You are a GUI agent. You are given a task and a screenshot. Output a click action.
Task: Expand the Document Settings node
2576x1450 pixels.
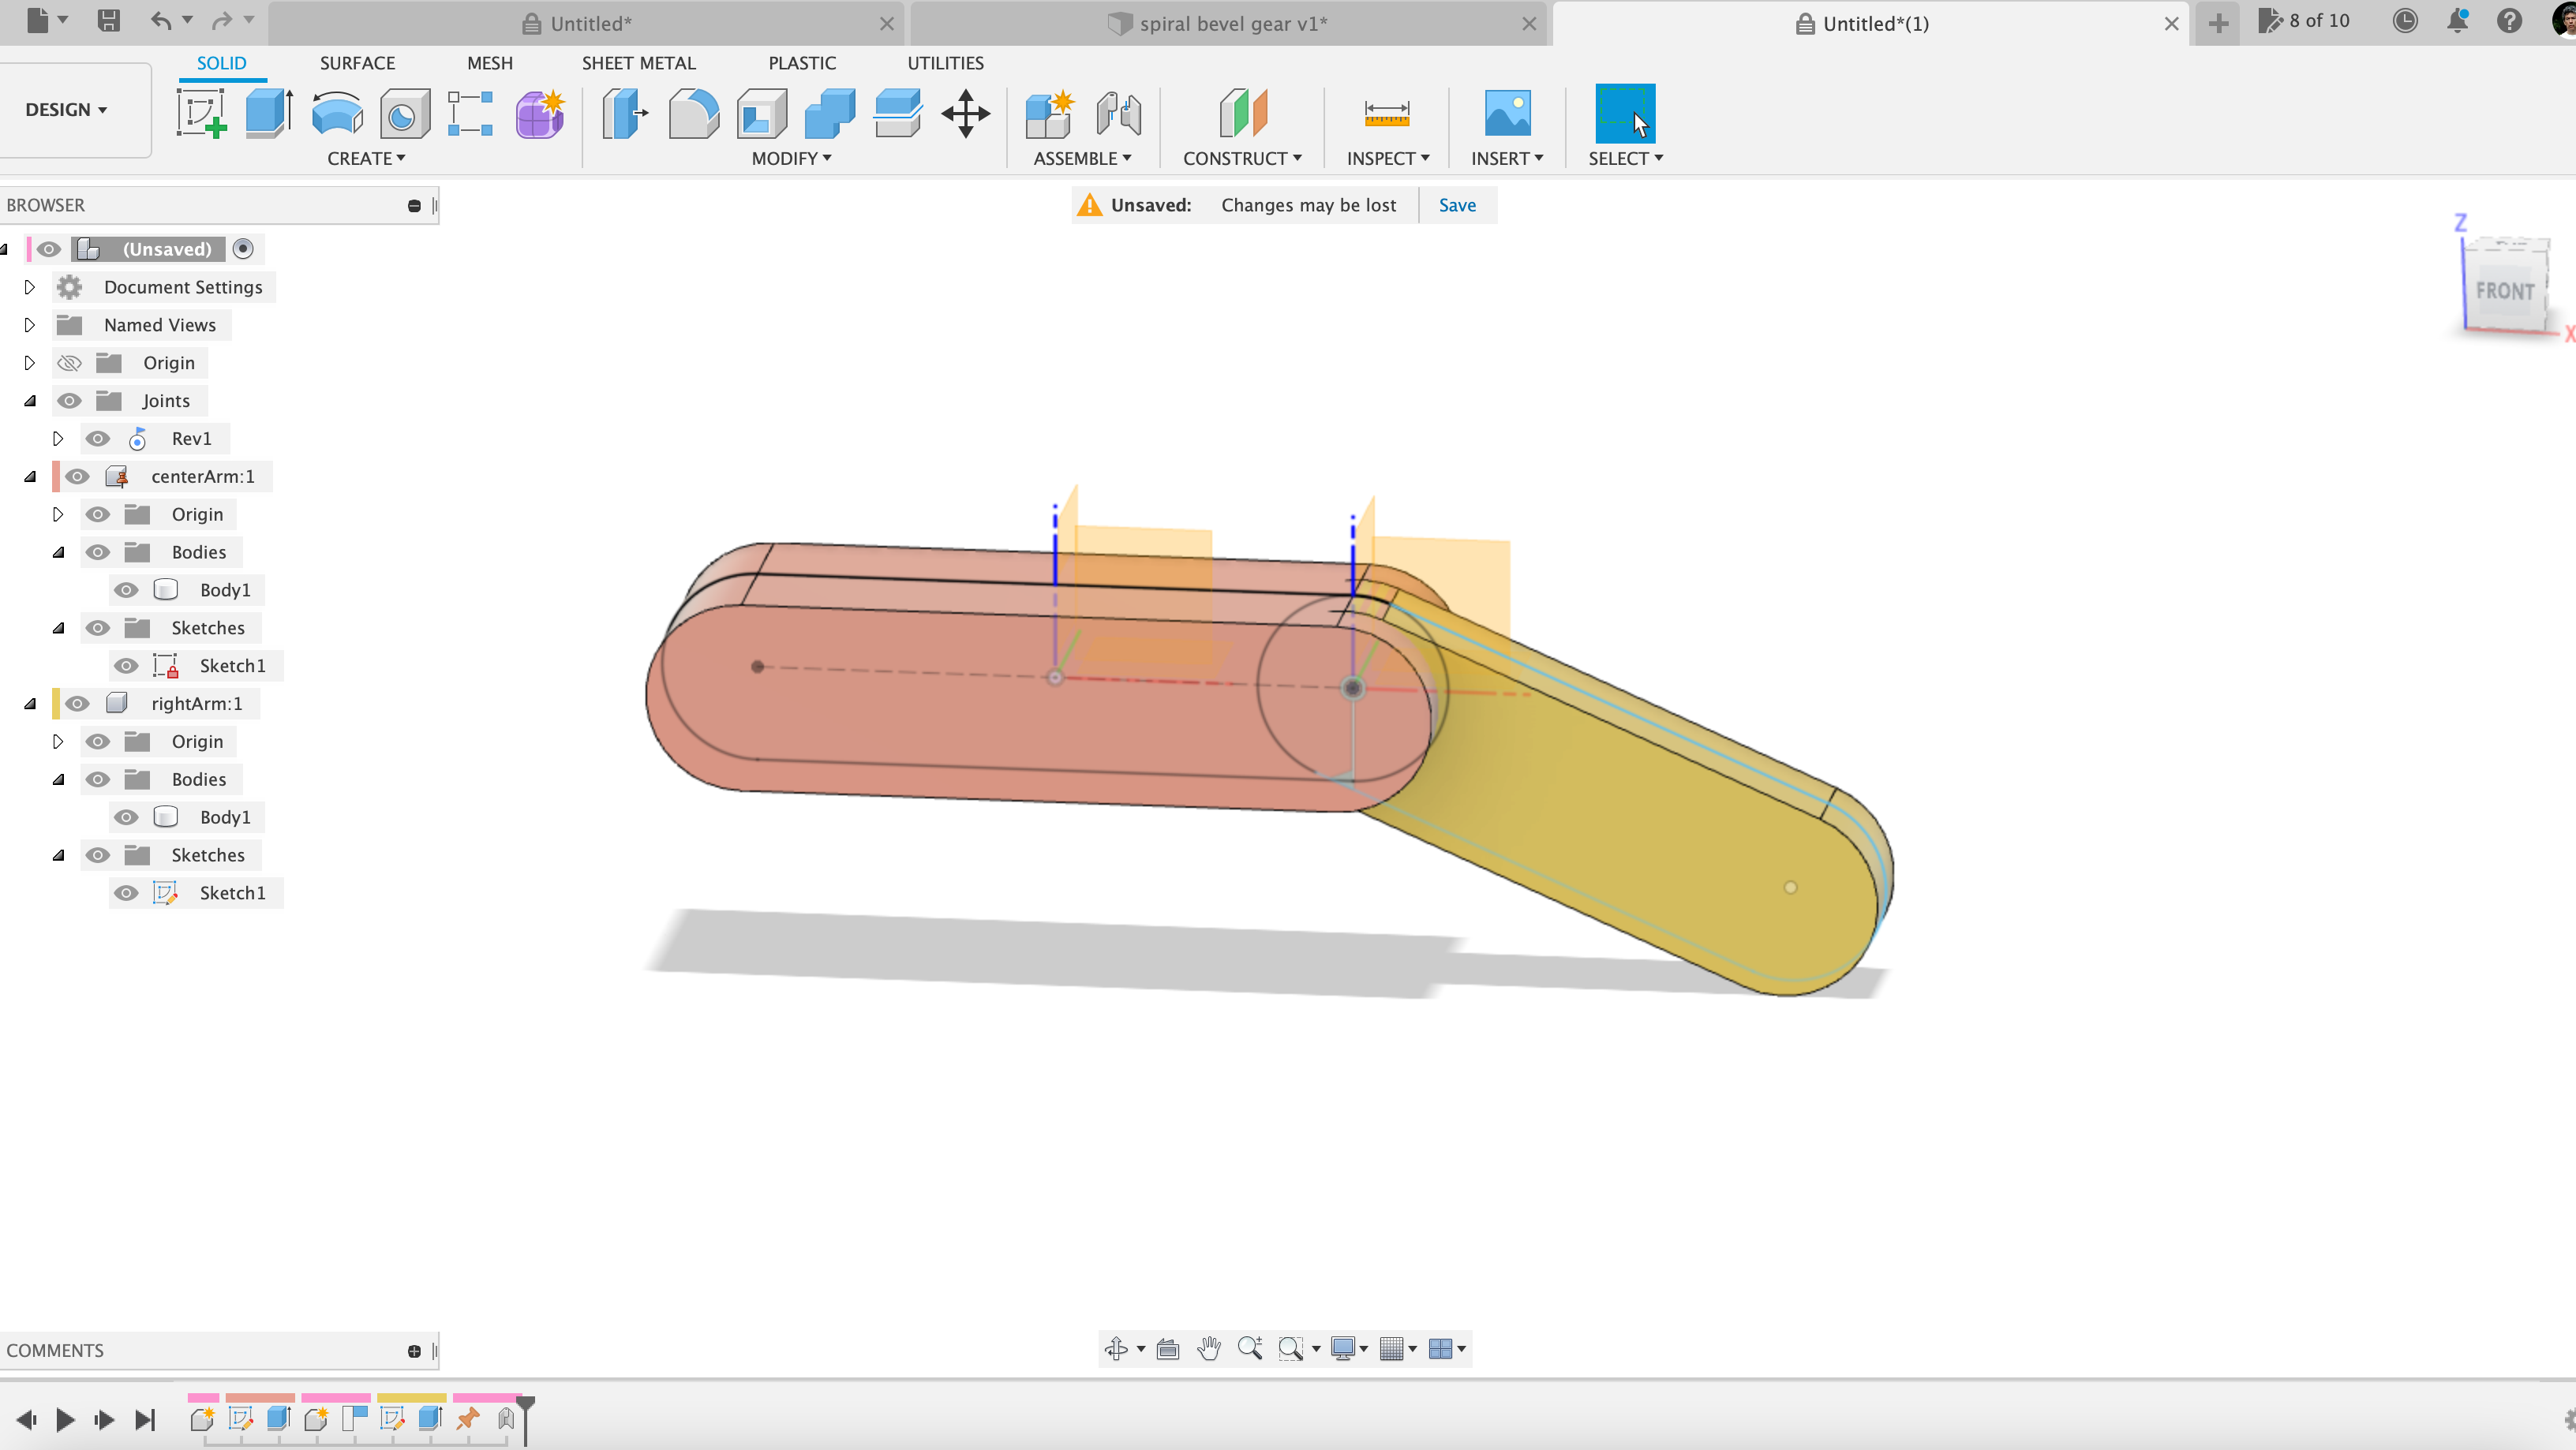tap(29, 288)
